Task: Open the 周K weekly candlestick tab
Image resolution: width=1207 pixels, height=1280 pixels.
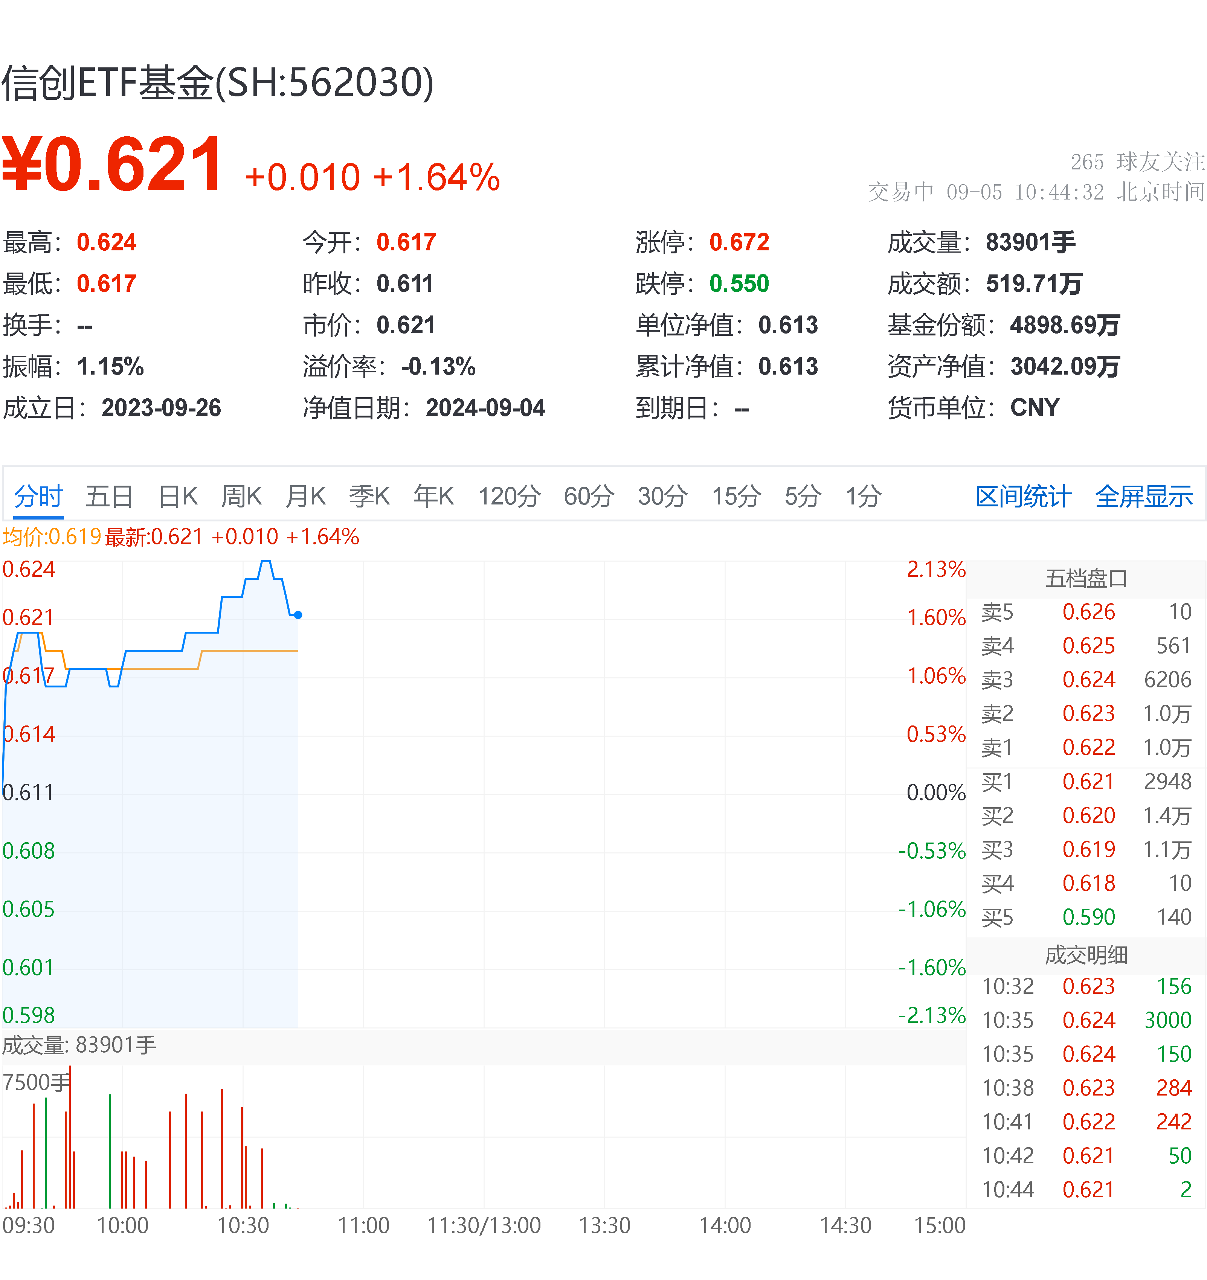Action: (241, 497)
